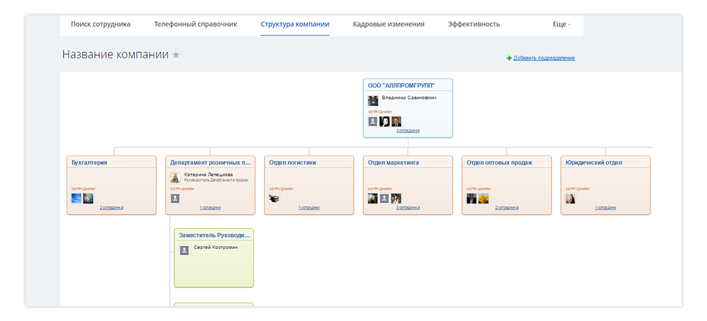Screen dimensions: 707x321
Task: Click first employee avatar in Бухгалтерия
Action: [x=76, y=198]
